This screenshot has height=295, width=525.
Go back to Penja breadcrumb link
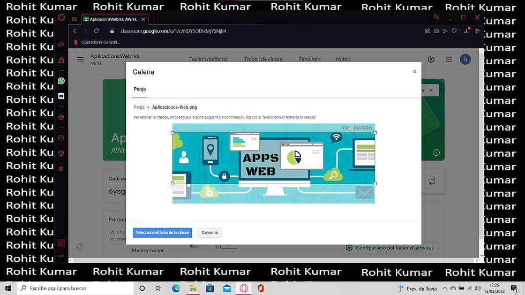[x=139, y=107]
